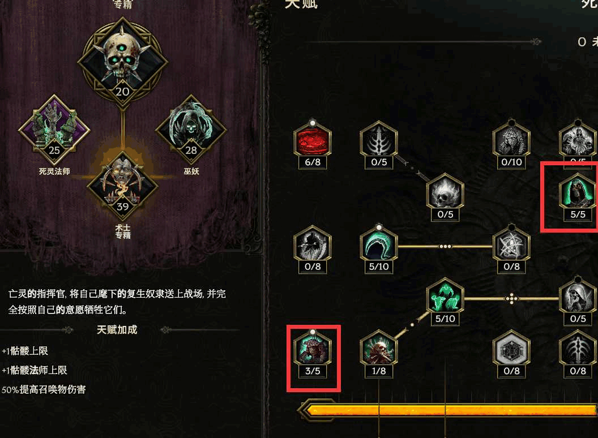The width and height of the screenshot is (598, 438).
Task: Select the spider web talent 0/8
Action: tap(511, 349)
